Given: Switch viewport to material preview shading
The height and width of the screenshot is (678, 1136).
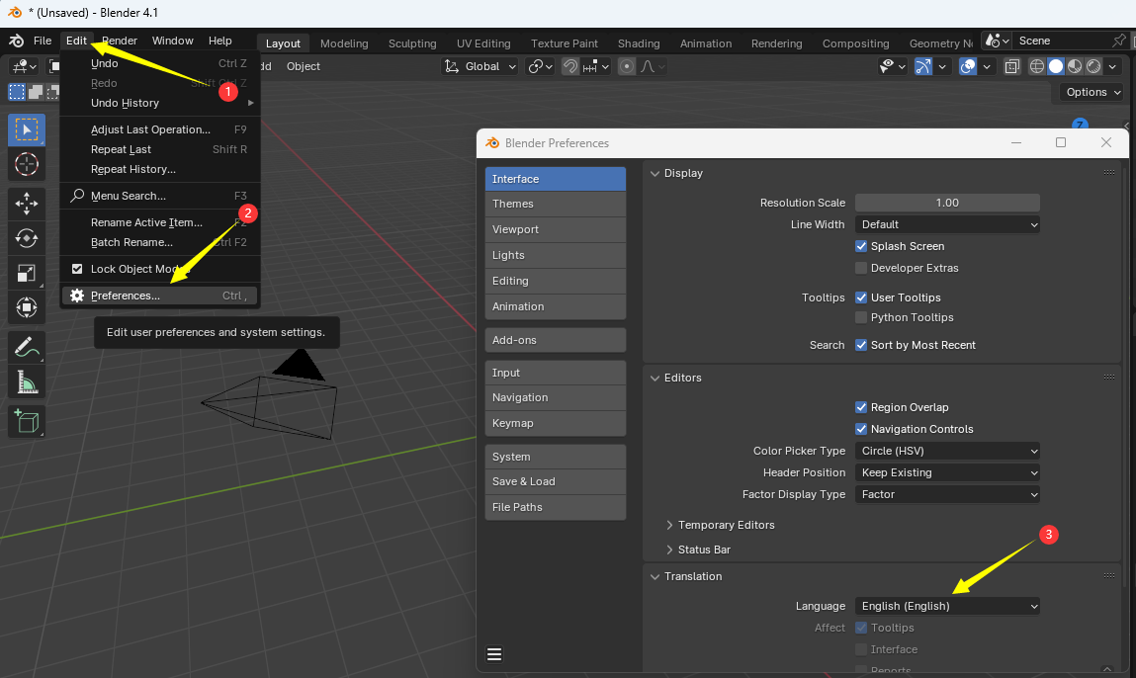Looking at the screenshot, I should click(x=1074, y=65).
